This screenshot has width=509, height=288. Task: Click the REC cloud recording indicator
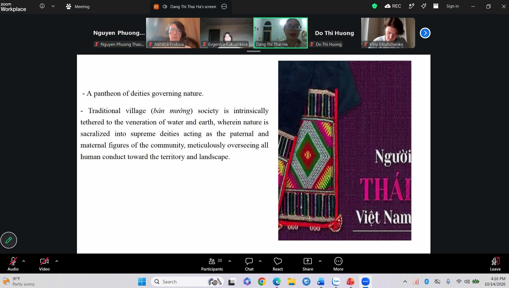coord(393,6)
